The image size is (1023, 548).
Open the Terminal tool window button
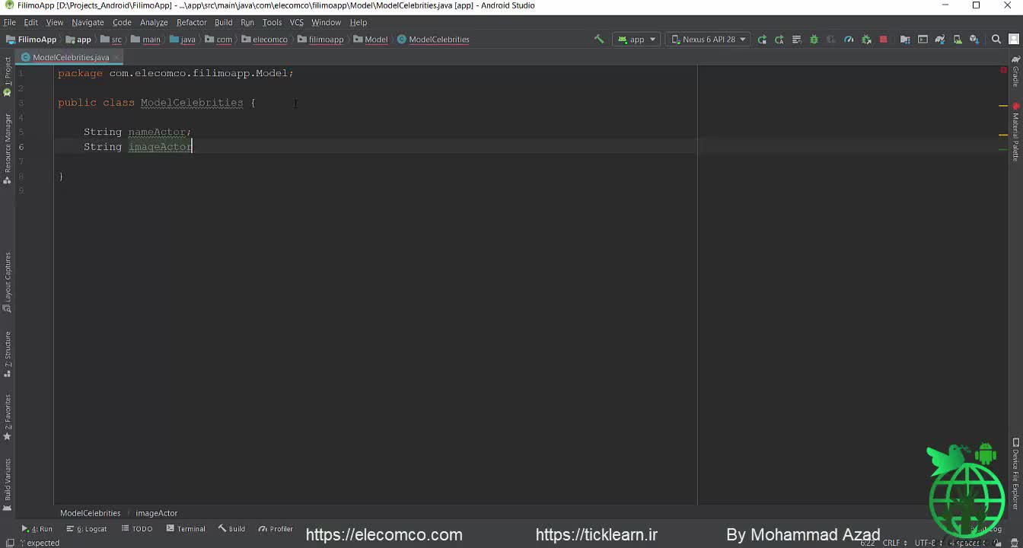click(x=186, y=529)
